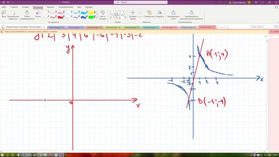Expand the notebook list dropdown
Image resolution: width=279 pixels, height=157 pixels.
(x=44, y=27)
